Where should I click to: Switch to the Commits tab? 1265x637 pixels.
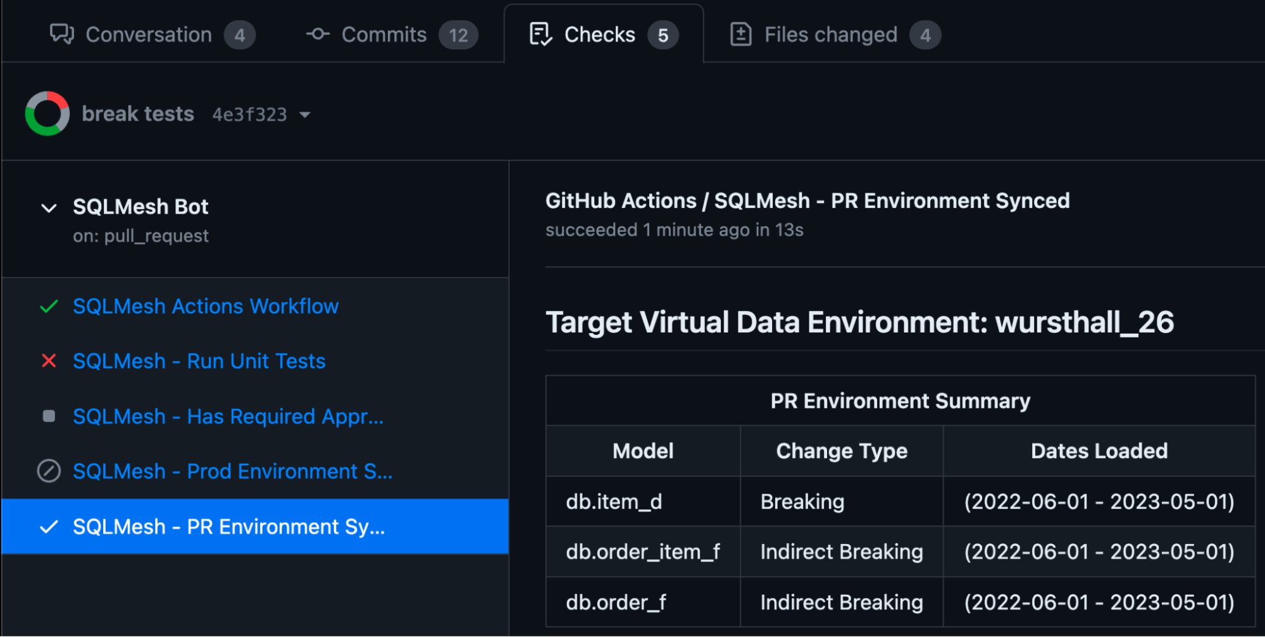(392, 35)
